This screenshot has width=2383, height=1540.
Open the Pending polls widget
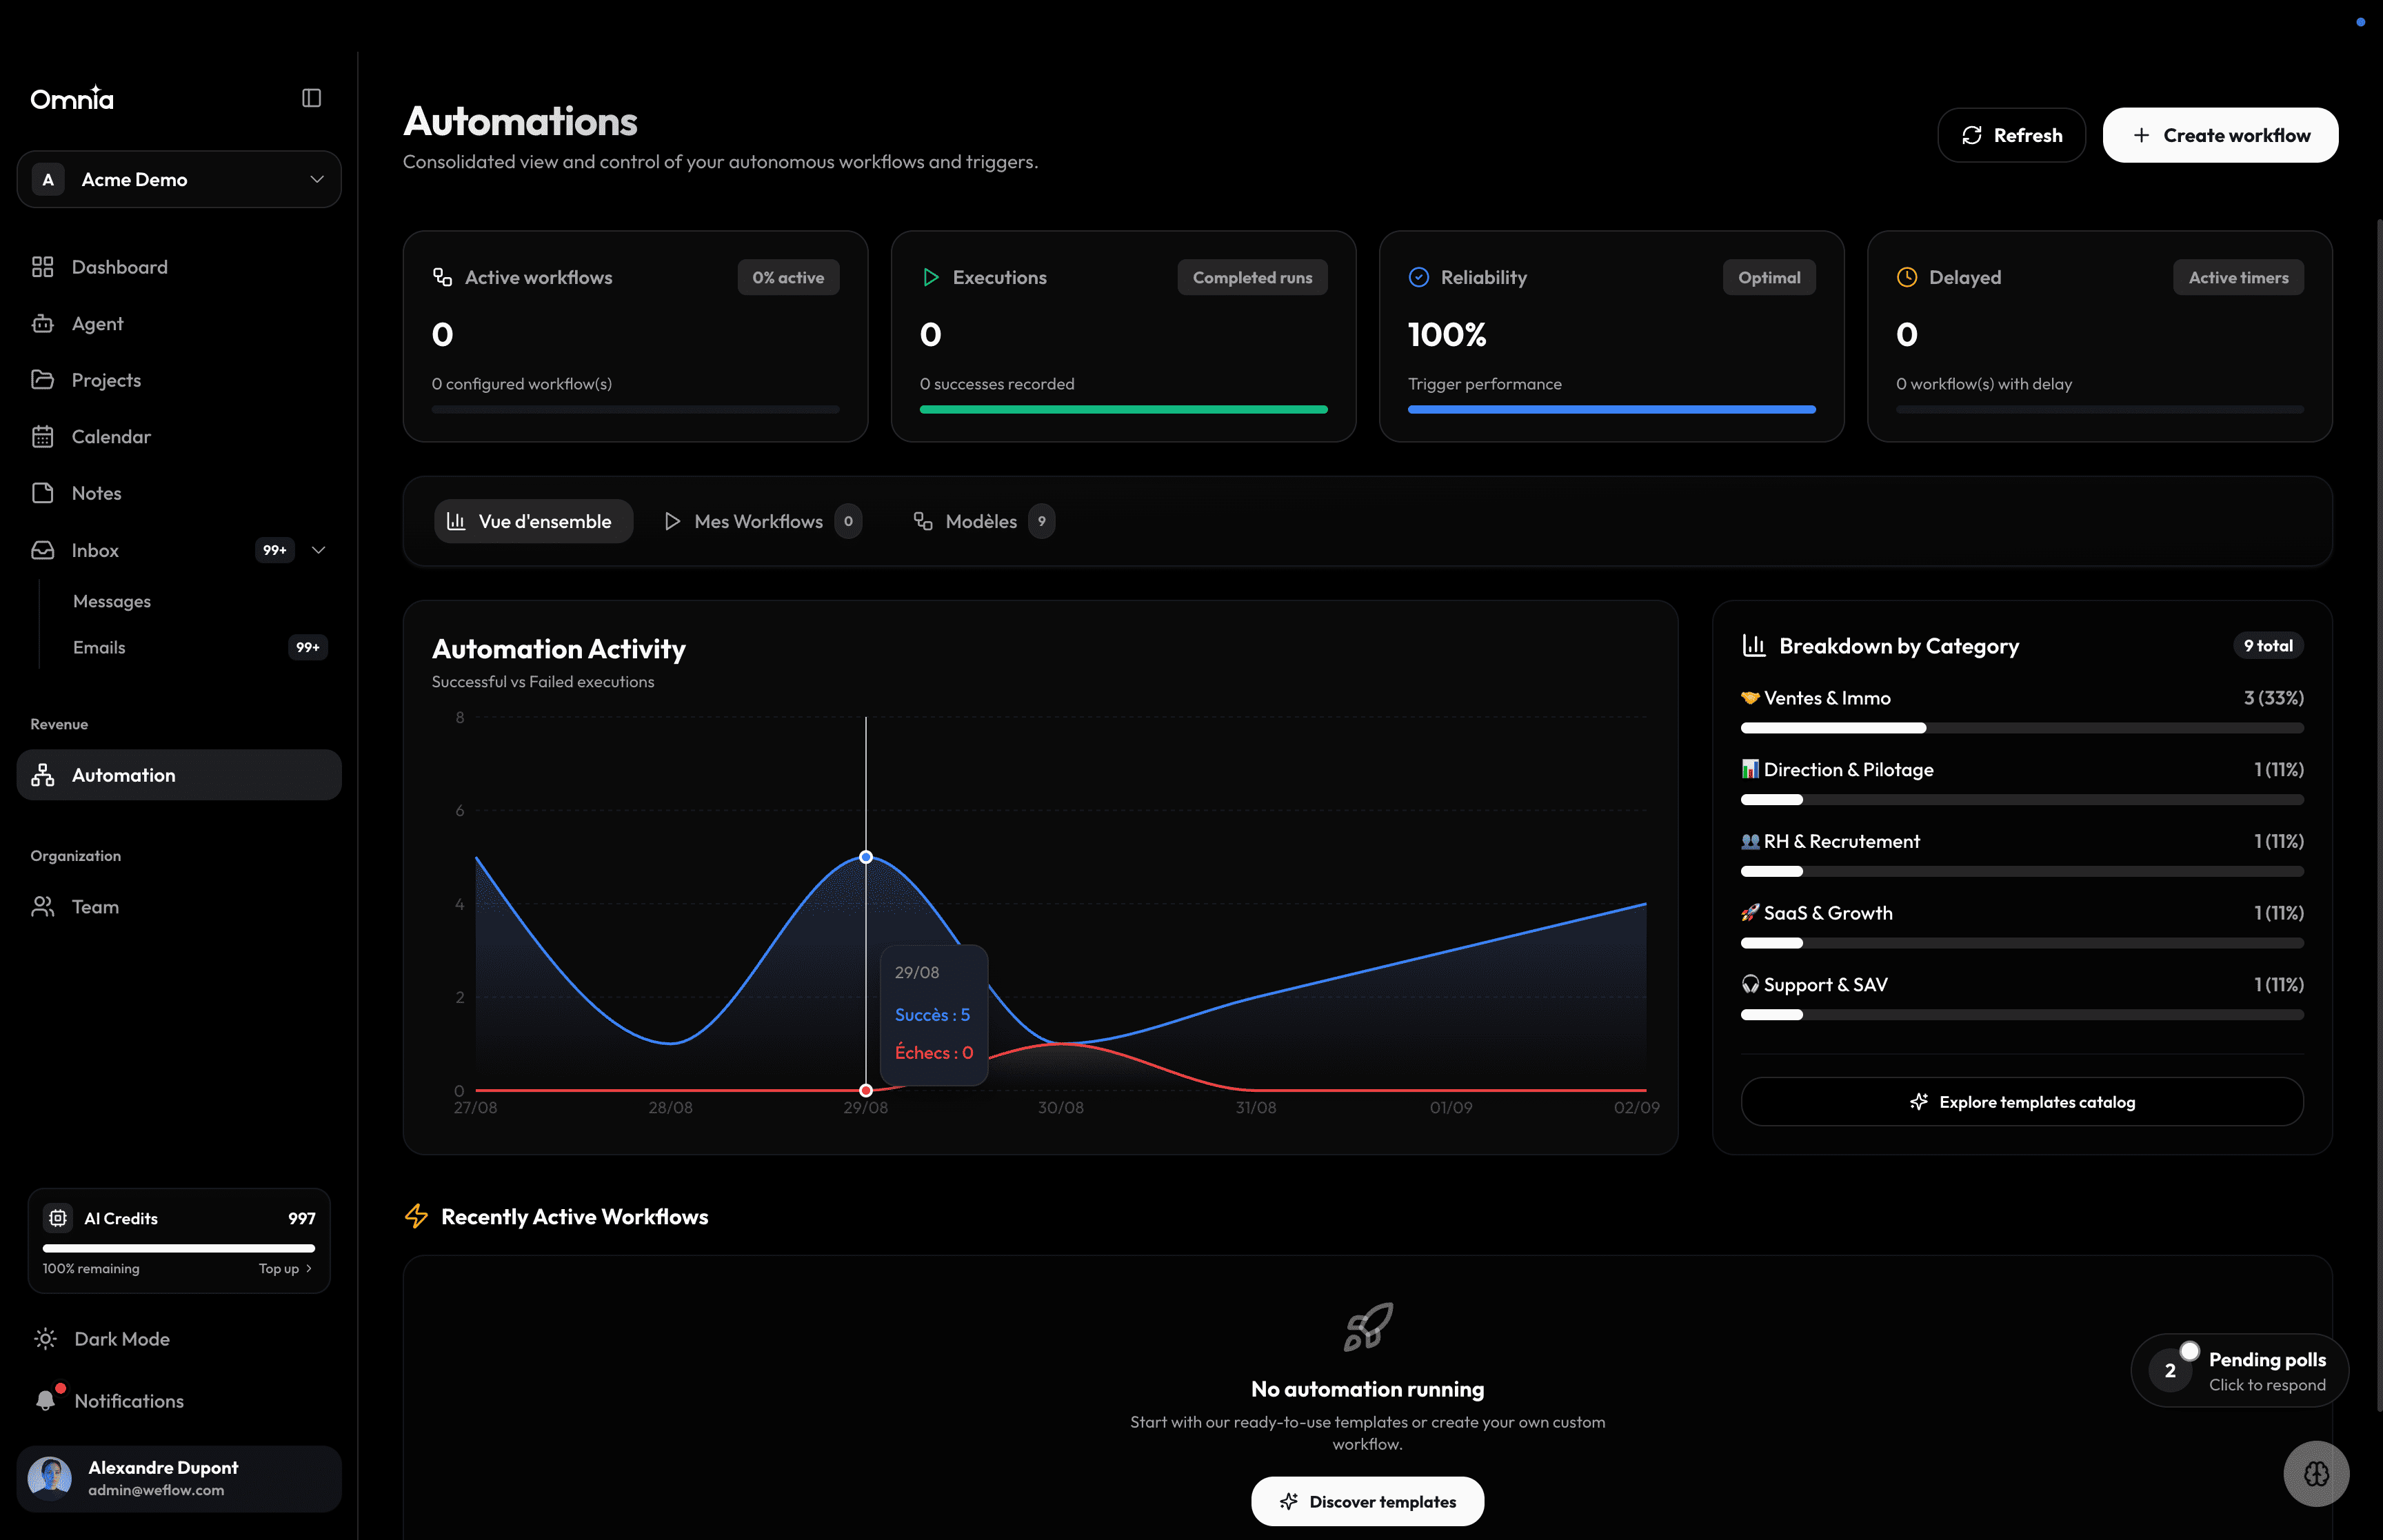(2240, 1370)
